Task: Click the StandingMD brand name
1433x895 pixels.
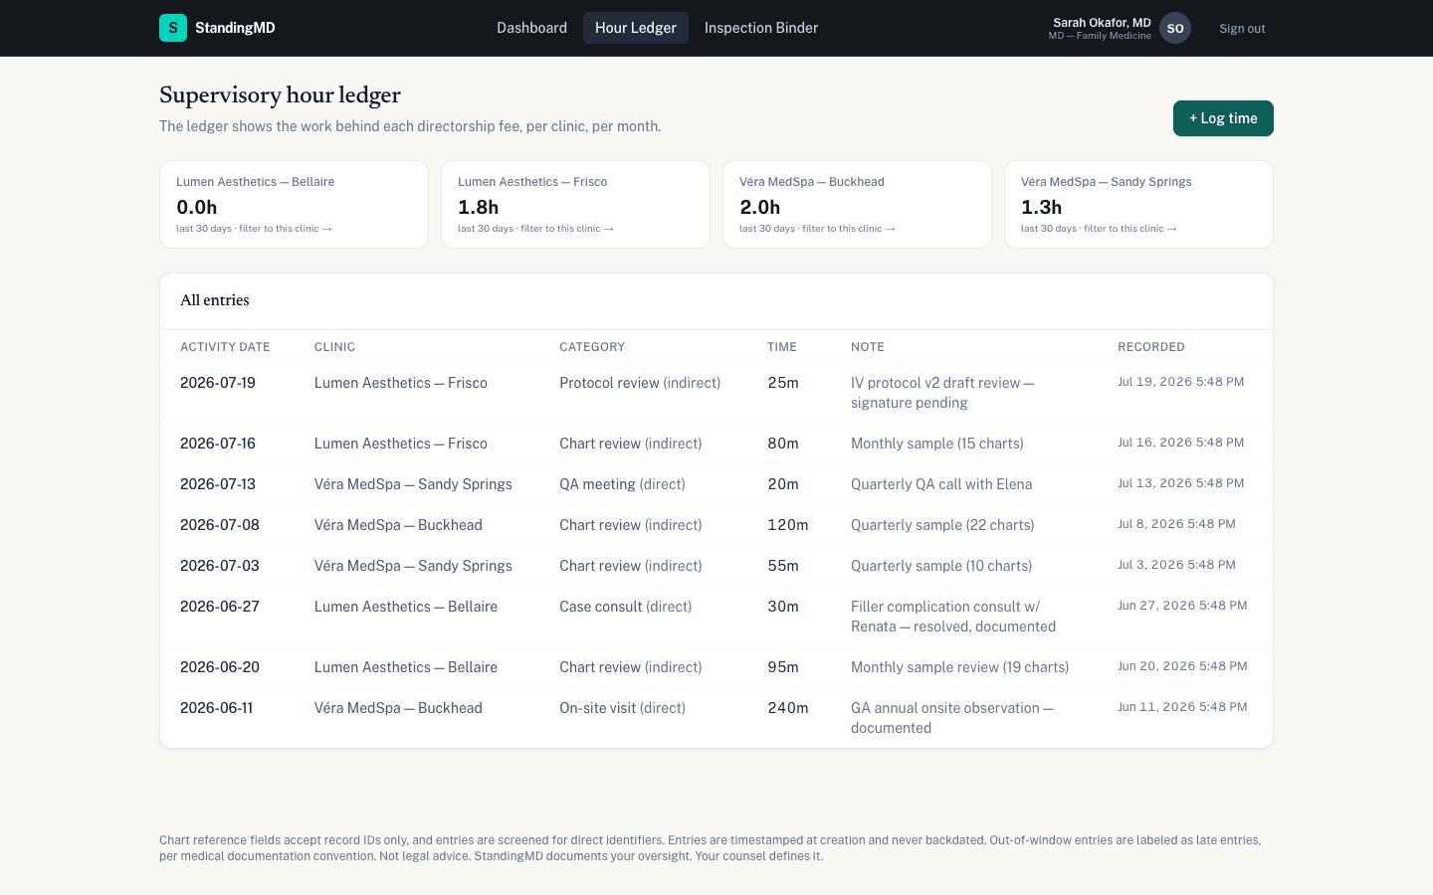Action: click(x=235, y=28)
